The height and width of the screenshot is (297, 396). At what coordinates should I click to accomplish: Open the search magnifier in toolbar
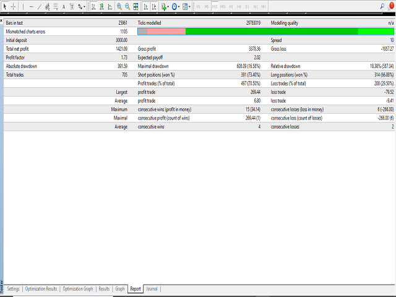pos(381,7)
